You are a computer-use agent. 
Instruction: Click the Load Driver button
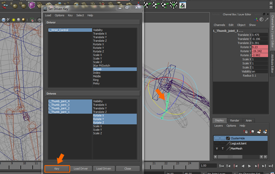click(x=80, y=169)
